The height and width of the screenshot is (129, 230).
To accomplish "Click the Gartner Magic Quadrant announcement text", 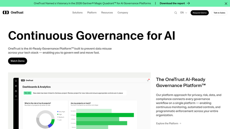I will (x=92, y=3).
